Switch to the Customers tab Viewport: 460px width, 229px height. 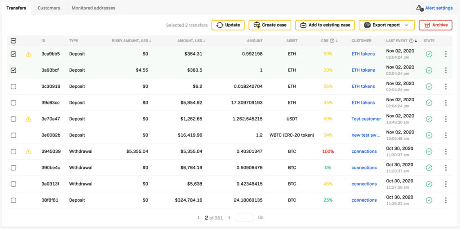(49, 8)
